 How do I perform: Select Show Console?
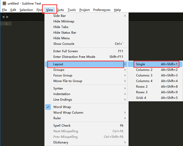[x=87, y=44]
